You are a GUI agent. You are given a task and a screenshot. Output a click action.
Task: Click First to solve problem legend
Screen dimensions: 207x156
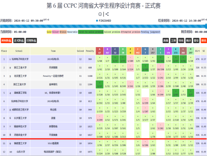tap(91, 32)
